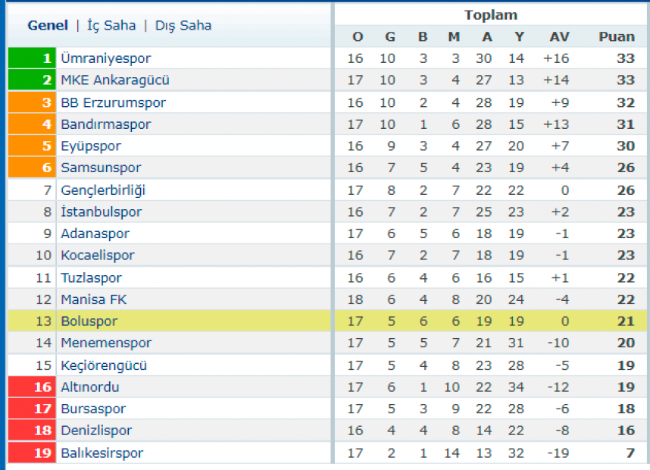Click the green rank 1 badge

coord(32,58)
